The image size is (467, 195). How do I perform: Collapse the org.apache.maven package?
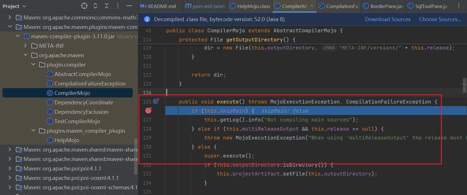coord(26,55)
